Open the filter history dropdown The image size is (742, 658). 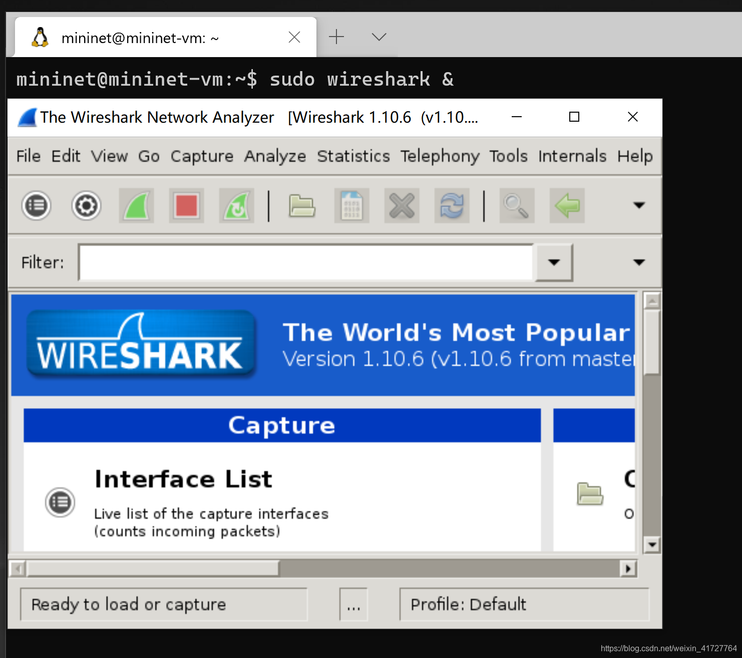tap(554, 262)
